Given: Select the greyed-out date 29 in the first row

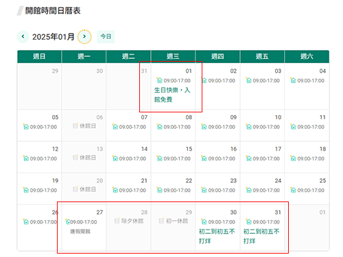Looking at the screenshot, I should click(55, 71).
